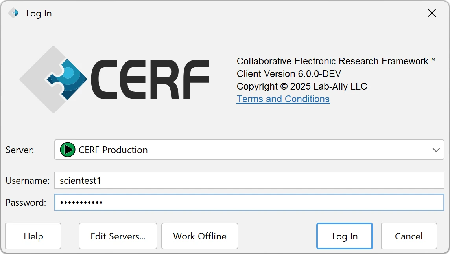Expand the Server dropdown arrow

[x=436, y=150]
